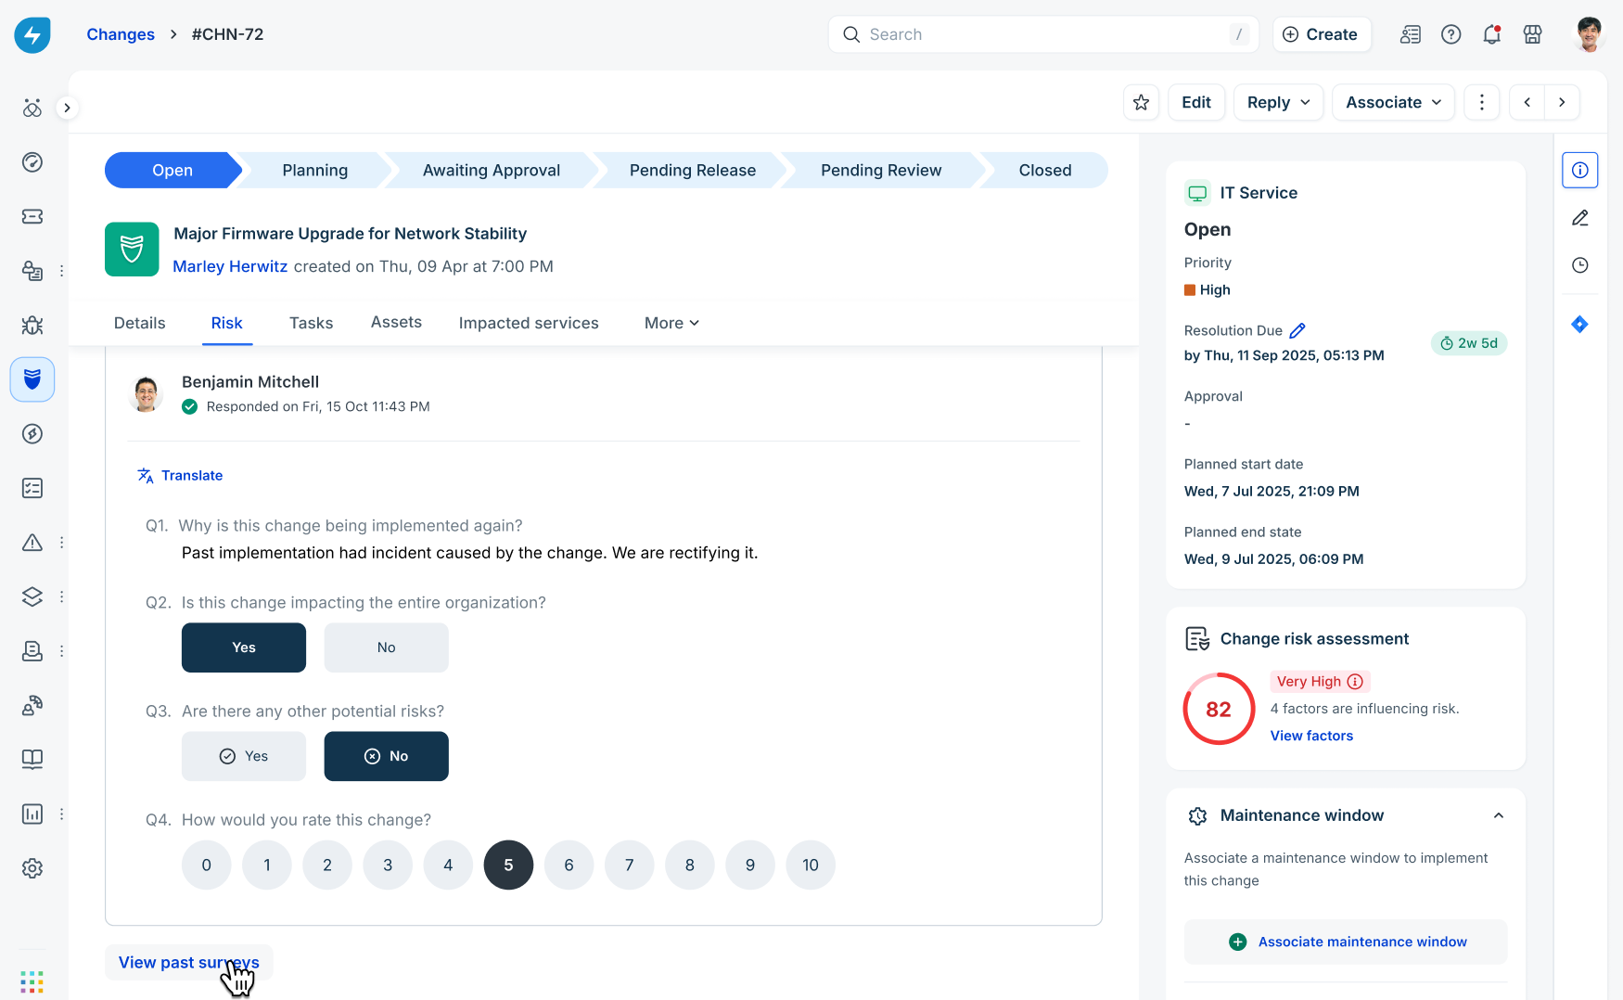Click the Very High info icon
The image size is (1623, 1000).
[1355, 682]
